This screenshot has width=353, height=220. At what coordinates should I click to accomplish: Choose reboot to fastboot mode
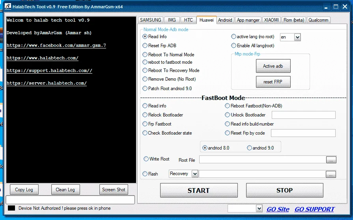point(168,62)
